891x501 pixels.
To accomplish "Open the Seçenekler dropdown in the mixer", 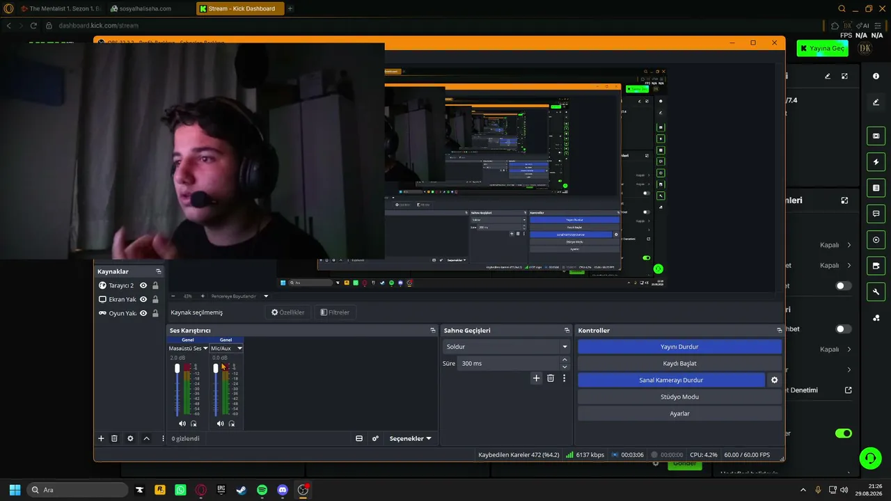I will 410,438.
